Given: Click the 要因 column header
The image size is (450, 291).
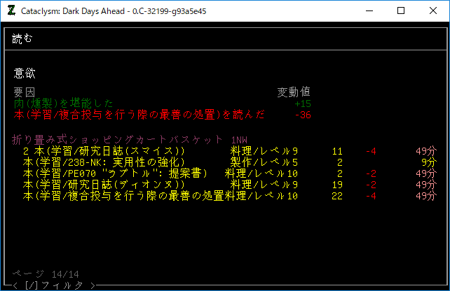Looking at the screenshot, I should pyautogui.click(x=24, y=92).
